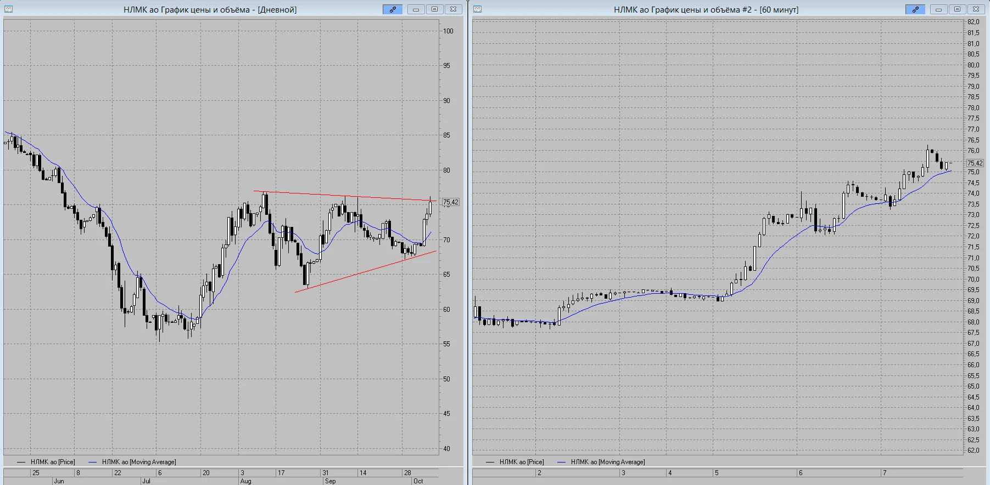Click the Jul month label on daily time axis

tap(146, 481)
